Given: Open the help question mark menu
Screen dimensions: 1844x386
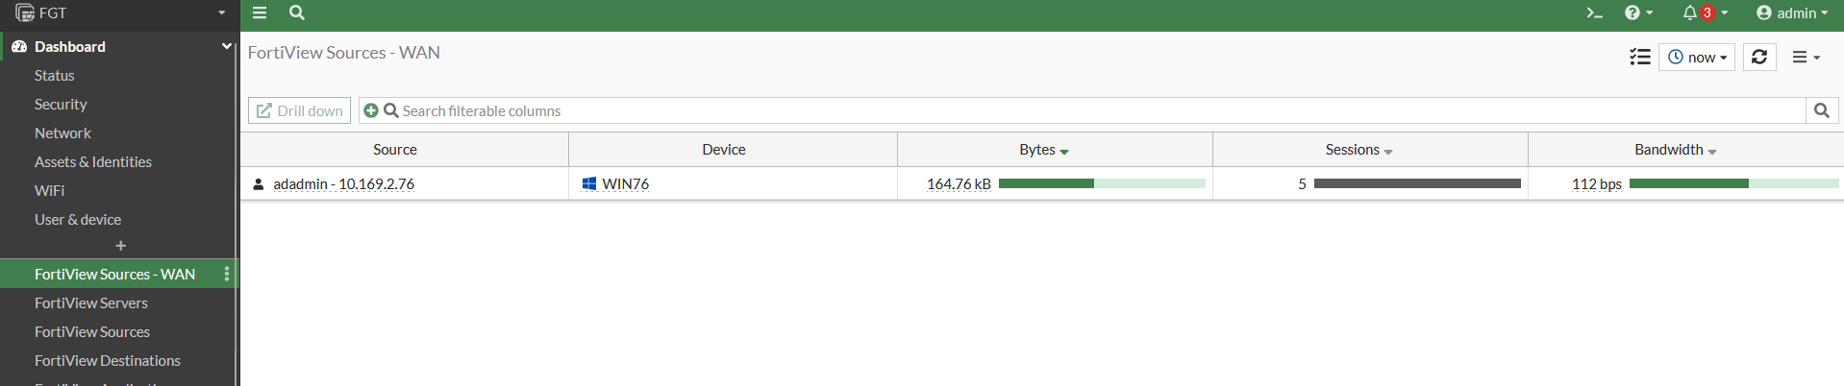Looking at the screenshot, I should pyautogui.click(x=1638, y=12).
